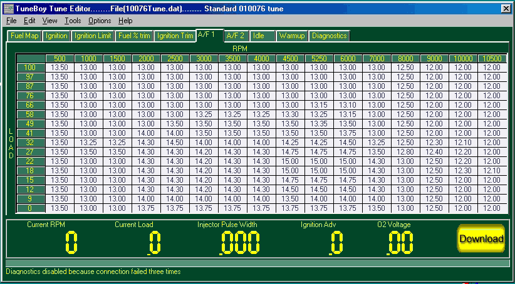
Task: Select the load 87 row header
Action: click(x=31, y=86)
